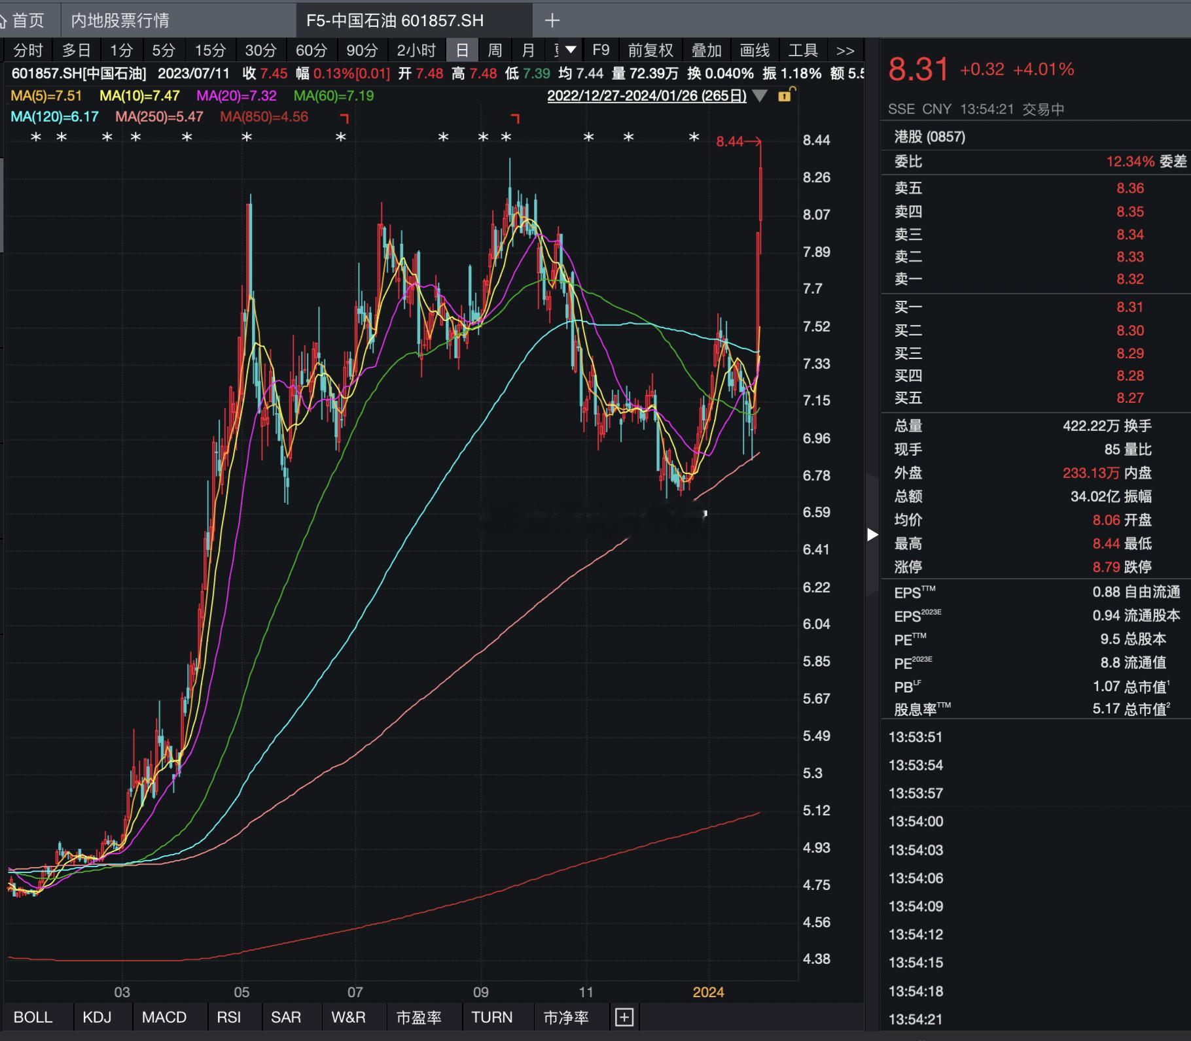Click the 8.44 price axis label
The height and width of the screenshot is (1041, 1191).
(x=816, y=140)
